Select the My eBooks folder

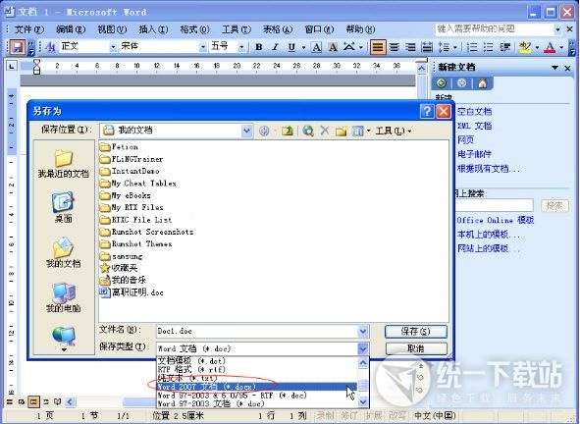click(126, 195)
